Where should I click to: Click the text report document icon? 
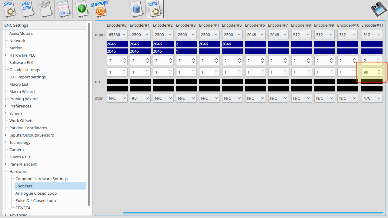click(x=45, y=9)
